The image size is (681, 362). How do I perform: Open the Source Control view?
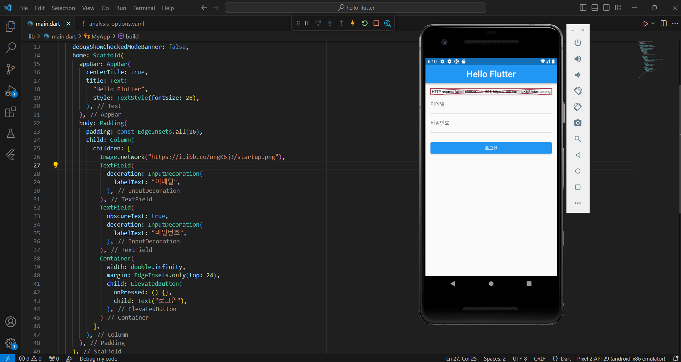point(11,69)
